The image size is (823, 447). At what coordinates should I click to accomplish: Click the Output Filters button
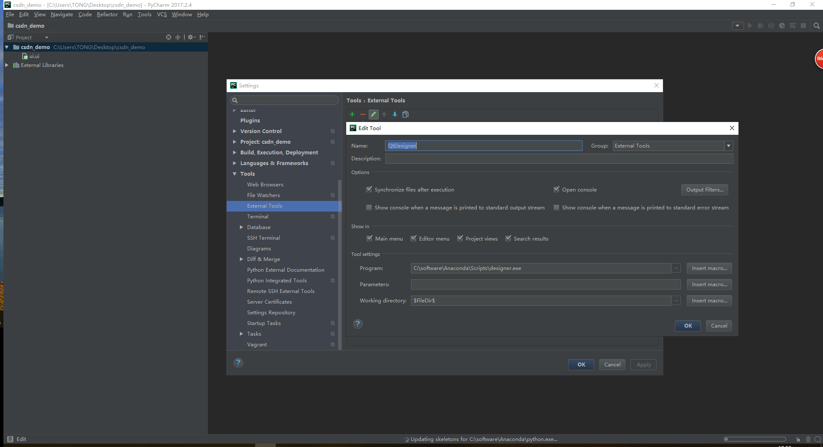[705, 190]
